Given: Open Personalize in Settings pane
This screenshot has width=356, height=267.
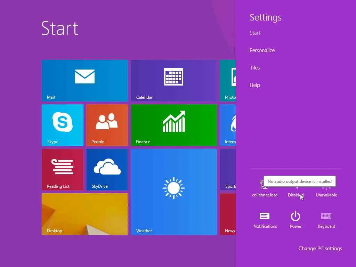Looking at the screenshot, I should pyautogui.click(x=262, y=50).
